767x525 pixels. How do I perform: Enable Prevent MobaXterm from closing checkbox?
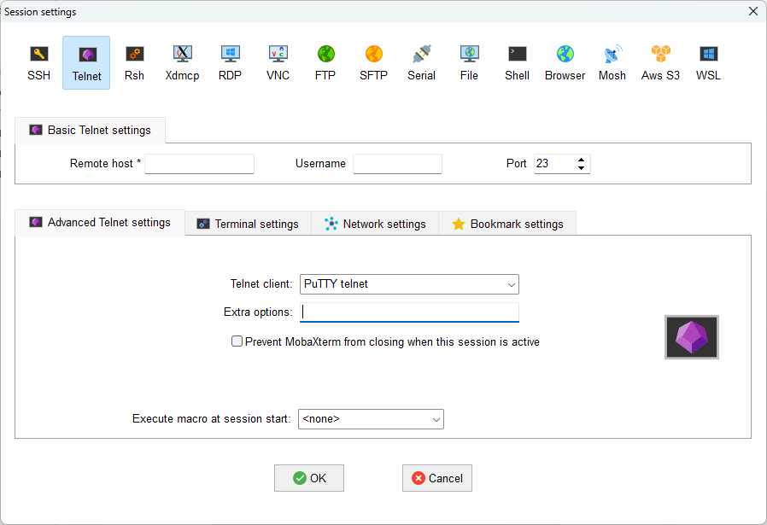237,341
